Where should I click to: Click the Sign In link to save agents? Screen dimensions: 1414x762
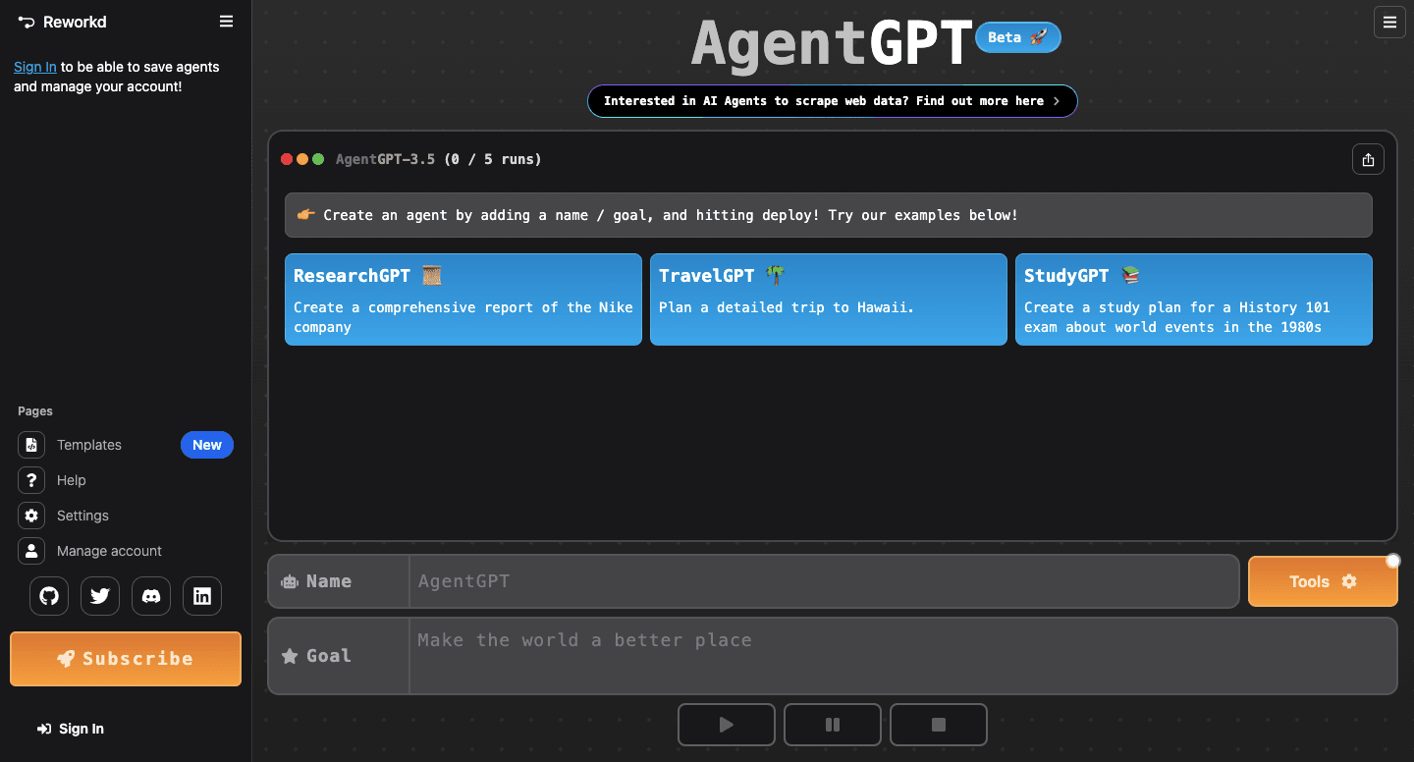pos(34,67)
